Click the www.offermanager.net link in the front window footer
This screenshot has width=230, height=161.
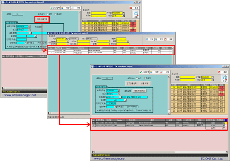(110, 159)
